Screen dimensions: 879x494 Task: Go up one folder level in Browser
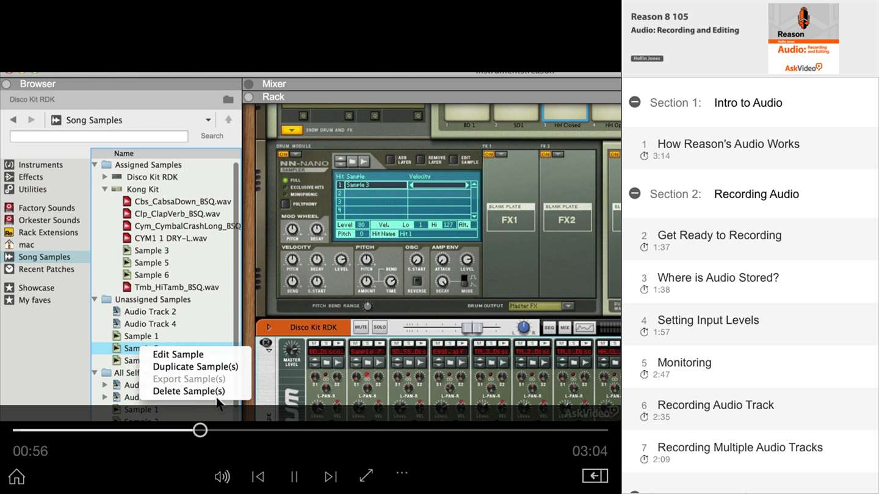228,120
